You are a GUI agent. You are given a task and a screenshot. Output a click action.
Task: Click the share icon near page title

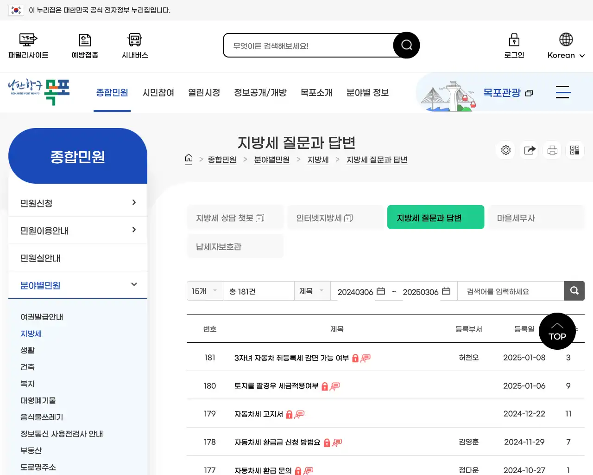(x=529, y=150)
